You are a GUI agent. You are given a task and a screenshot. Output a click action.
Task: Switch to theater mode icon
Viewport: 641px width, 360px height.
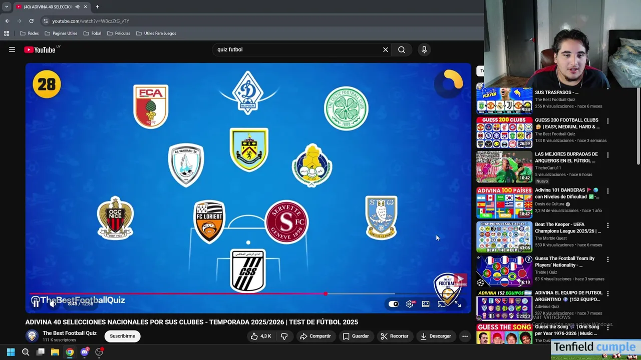[426, 304]
